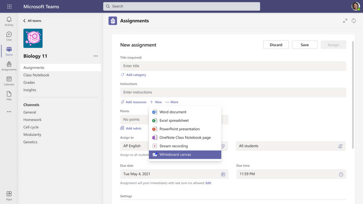
Task: Open Insights
Action: click(30, 90)
